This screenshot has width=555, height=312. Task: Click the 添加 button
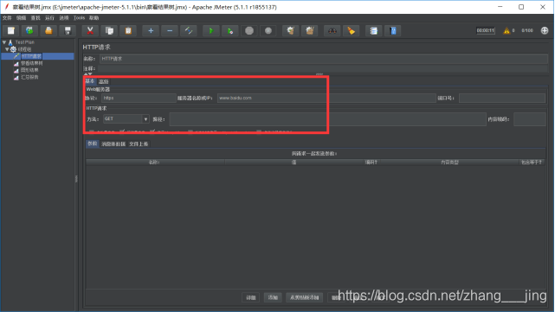pos(273,297)
